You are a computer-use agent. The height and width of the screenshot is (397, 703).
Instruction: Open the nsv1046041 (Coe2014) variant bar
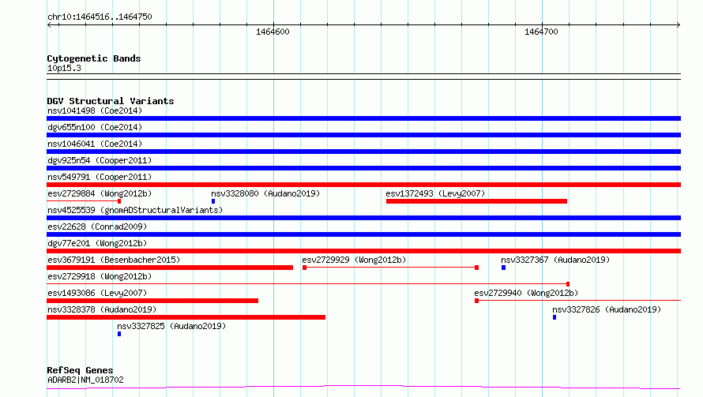(x=363, y=152)
